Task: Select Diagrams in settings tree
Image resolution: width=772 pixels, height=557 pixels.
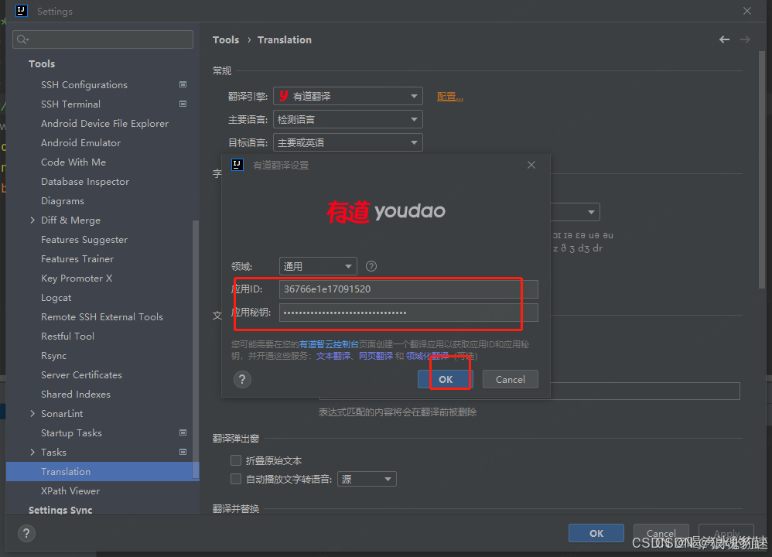Action: click(63, 201)
